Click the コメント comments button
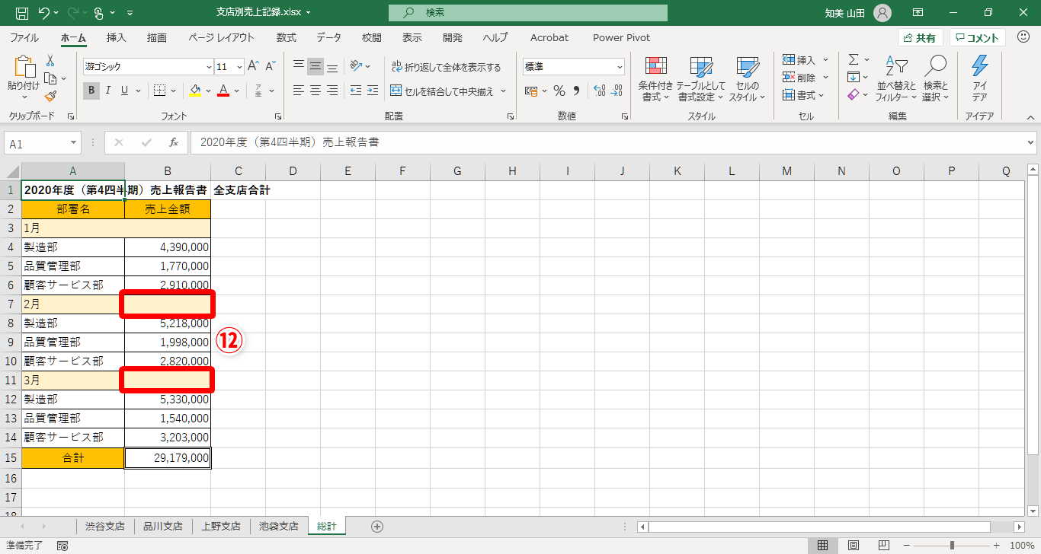The width and height of the screenshot is (1041, 554). pyautogui.click(x=978, y=38)
